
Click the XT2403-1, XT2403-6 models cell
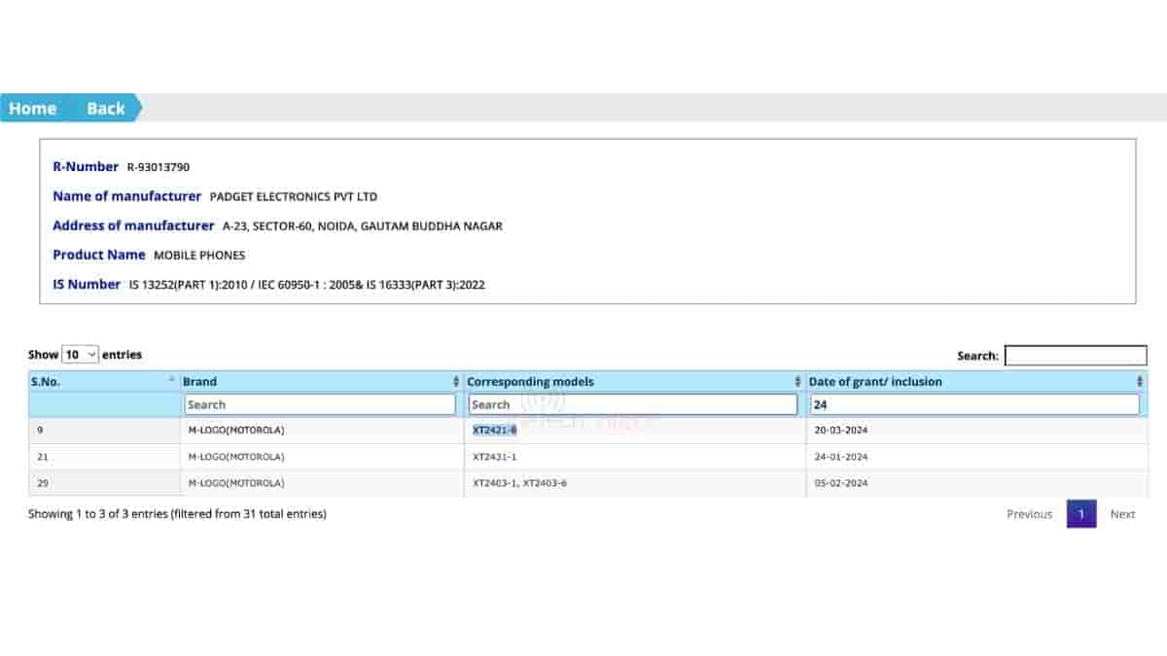[520, 483]
